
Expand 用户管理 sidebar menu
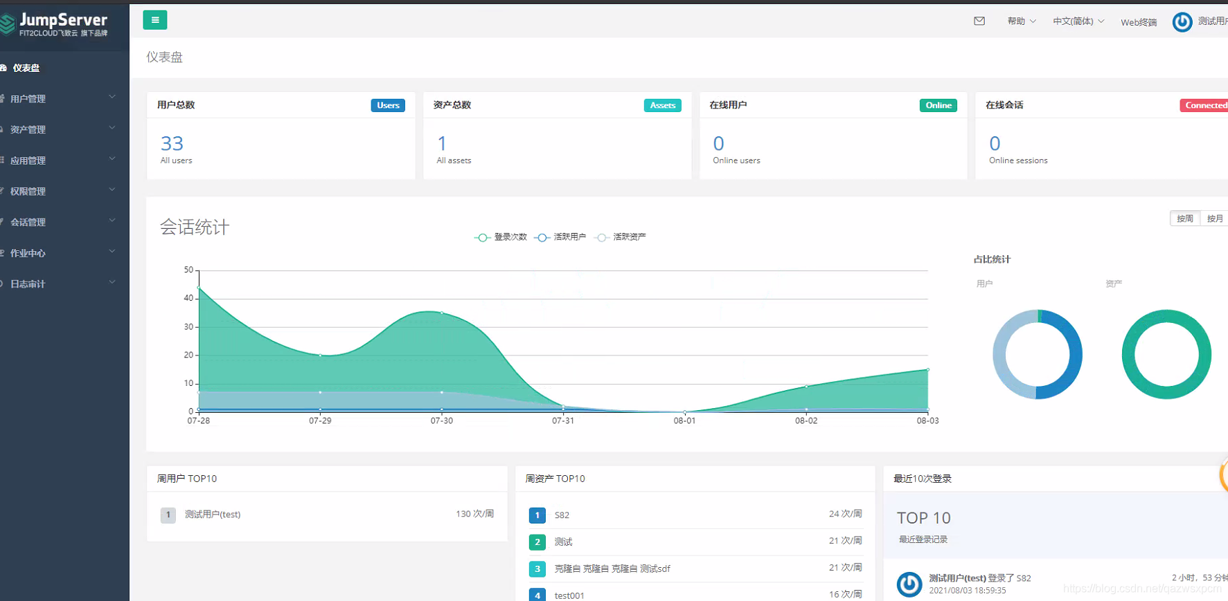click(x=64, y=99)
